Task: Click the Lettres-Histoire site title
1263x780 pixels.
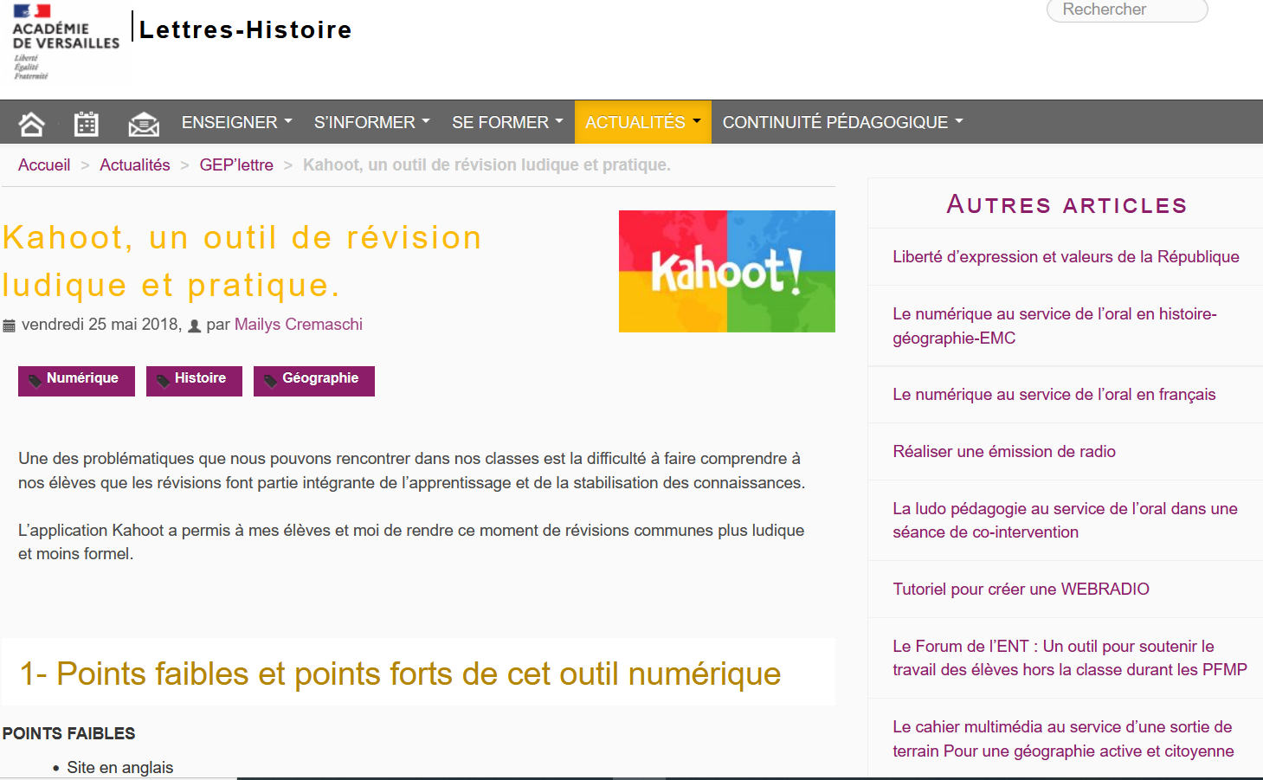Action: tap(245, 29)
